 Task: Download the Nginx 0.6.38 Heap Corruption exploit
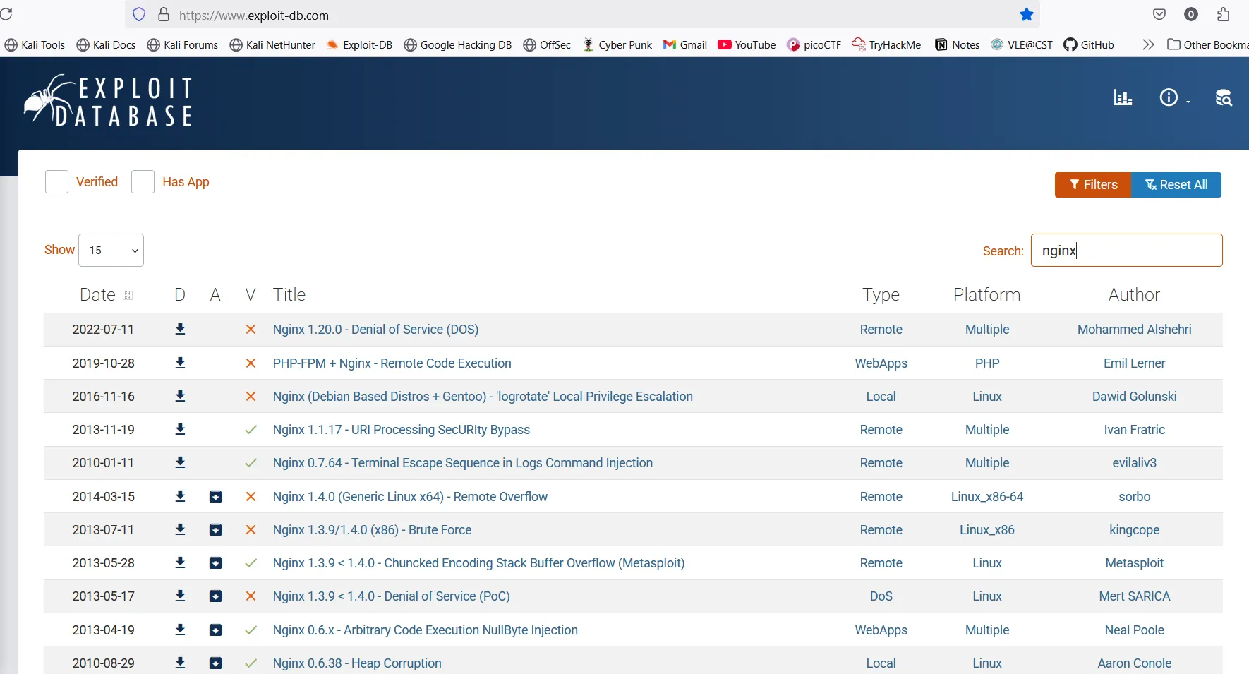(x=180, y=663)
